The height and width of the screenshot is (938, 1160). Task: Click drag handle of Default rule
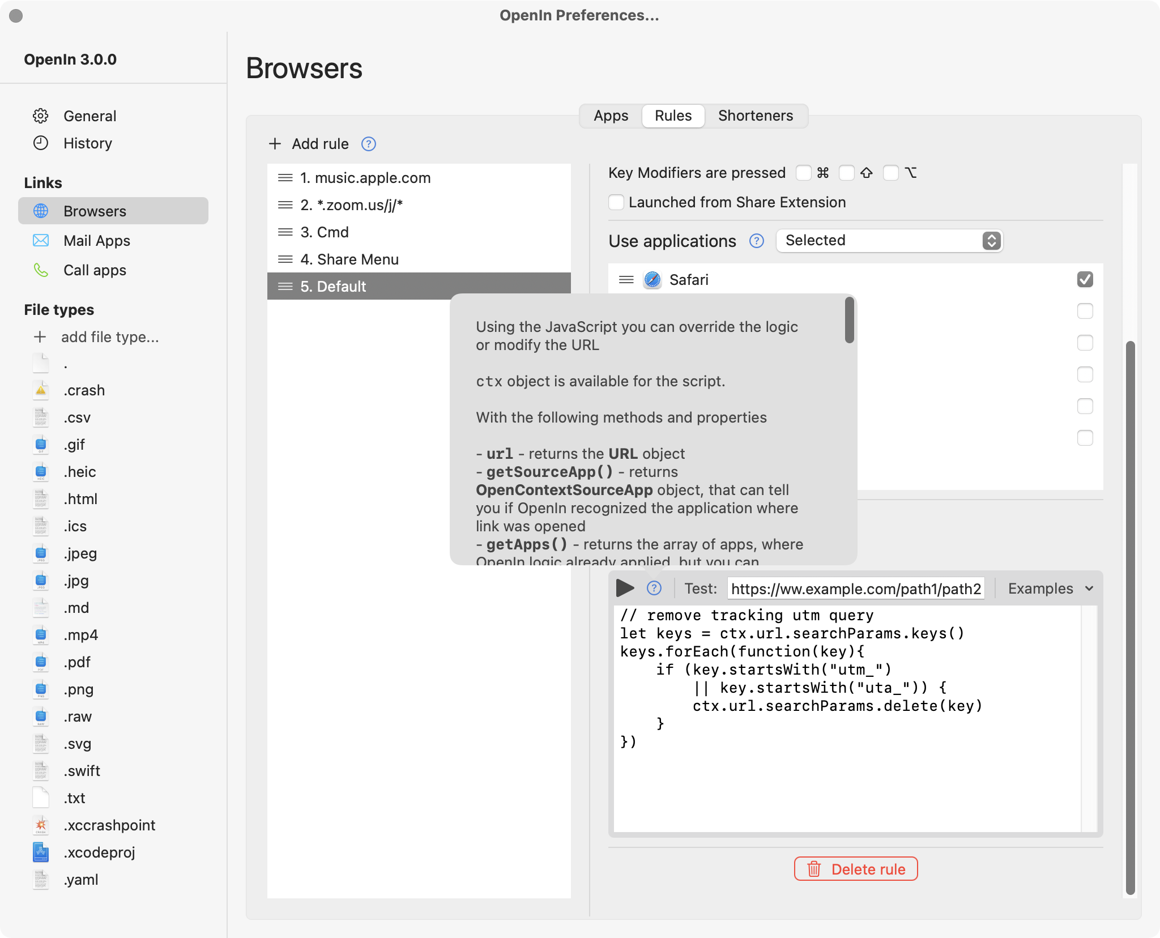285,287
